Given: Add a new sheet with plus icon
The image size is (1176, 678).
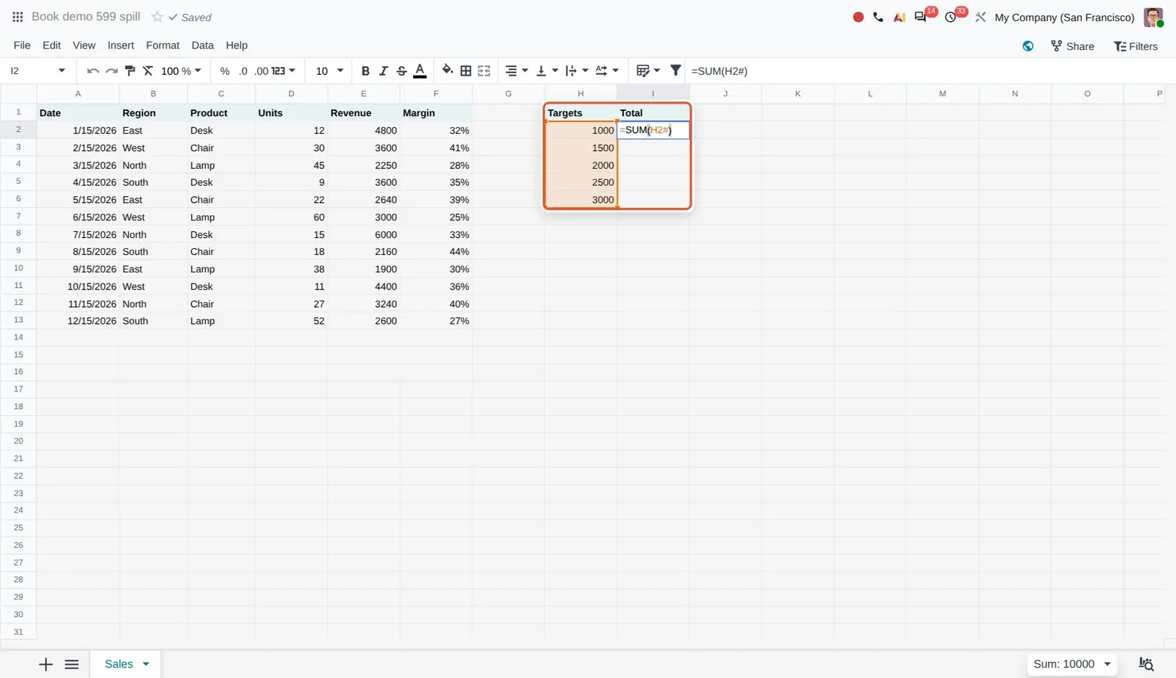Looking at the screenshot, I should (46, 664).
